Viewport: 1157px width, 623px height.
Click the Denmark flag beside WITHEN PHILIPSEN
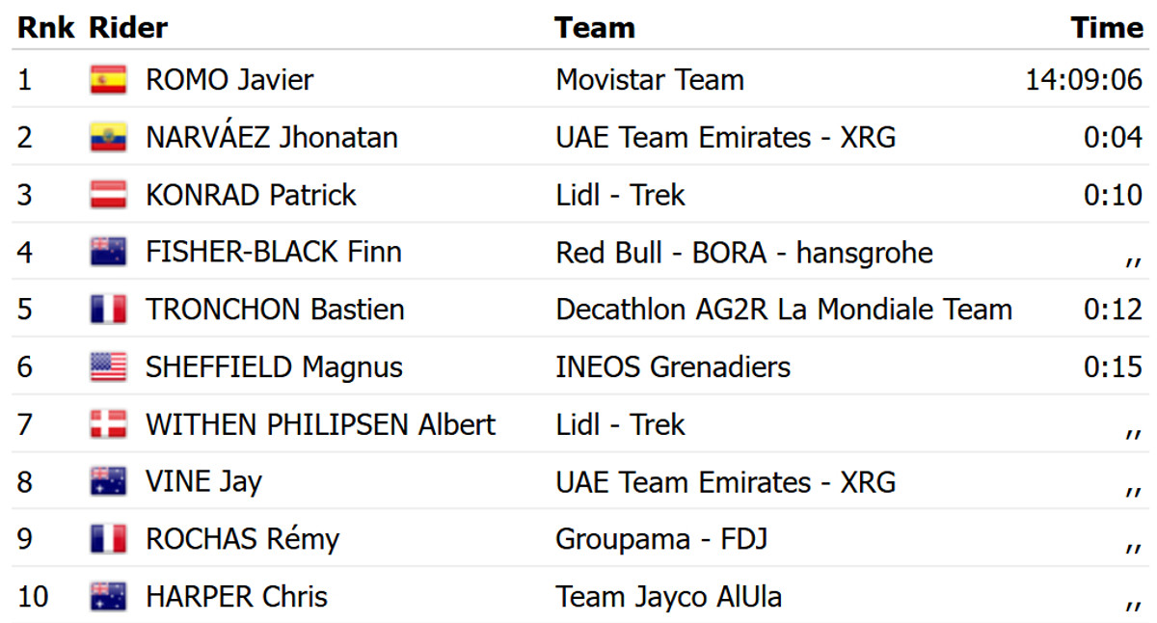tap(108, 424)
